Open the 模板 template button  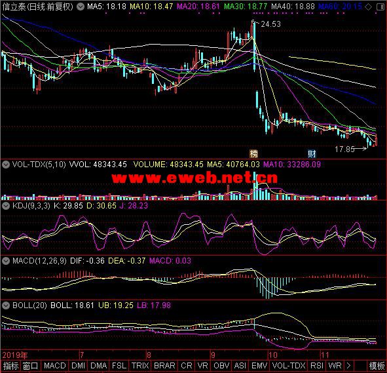click(377, 366)
